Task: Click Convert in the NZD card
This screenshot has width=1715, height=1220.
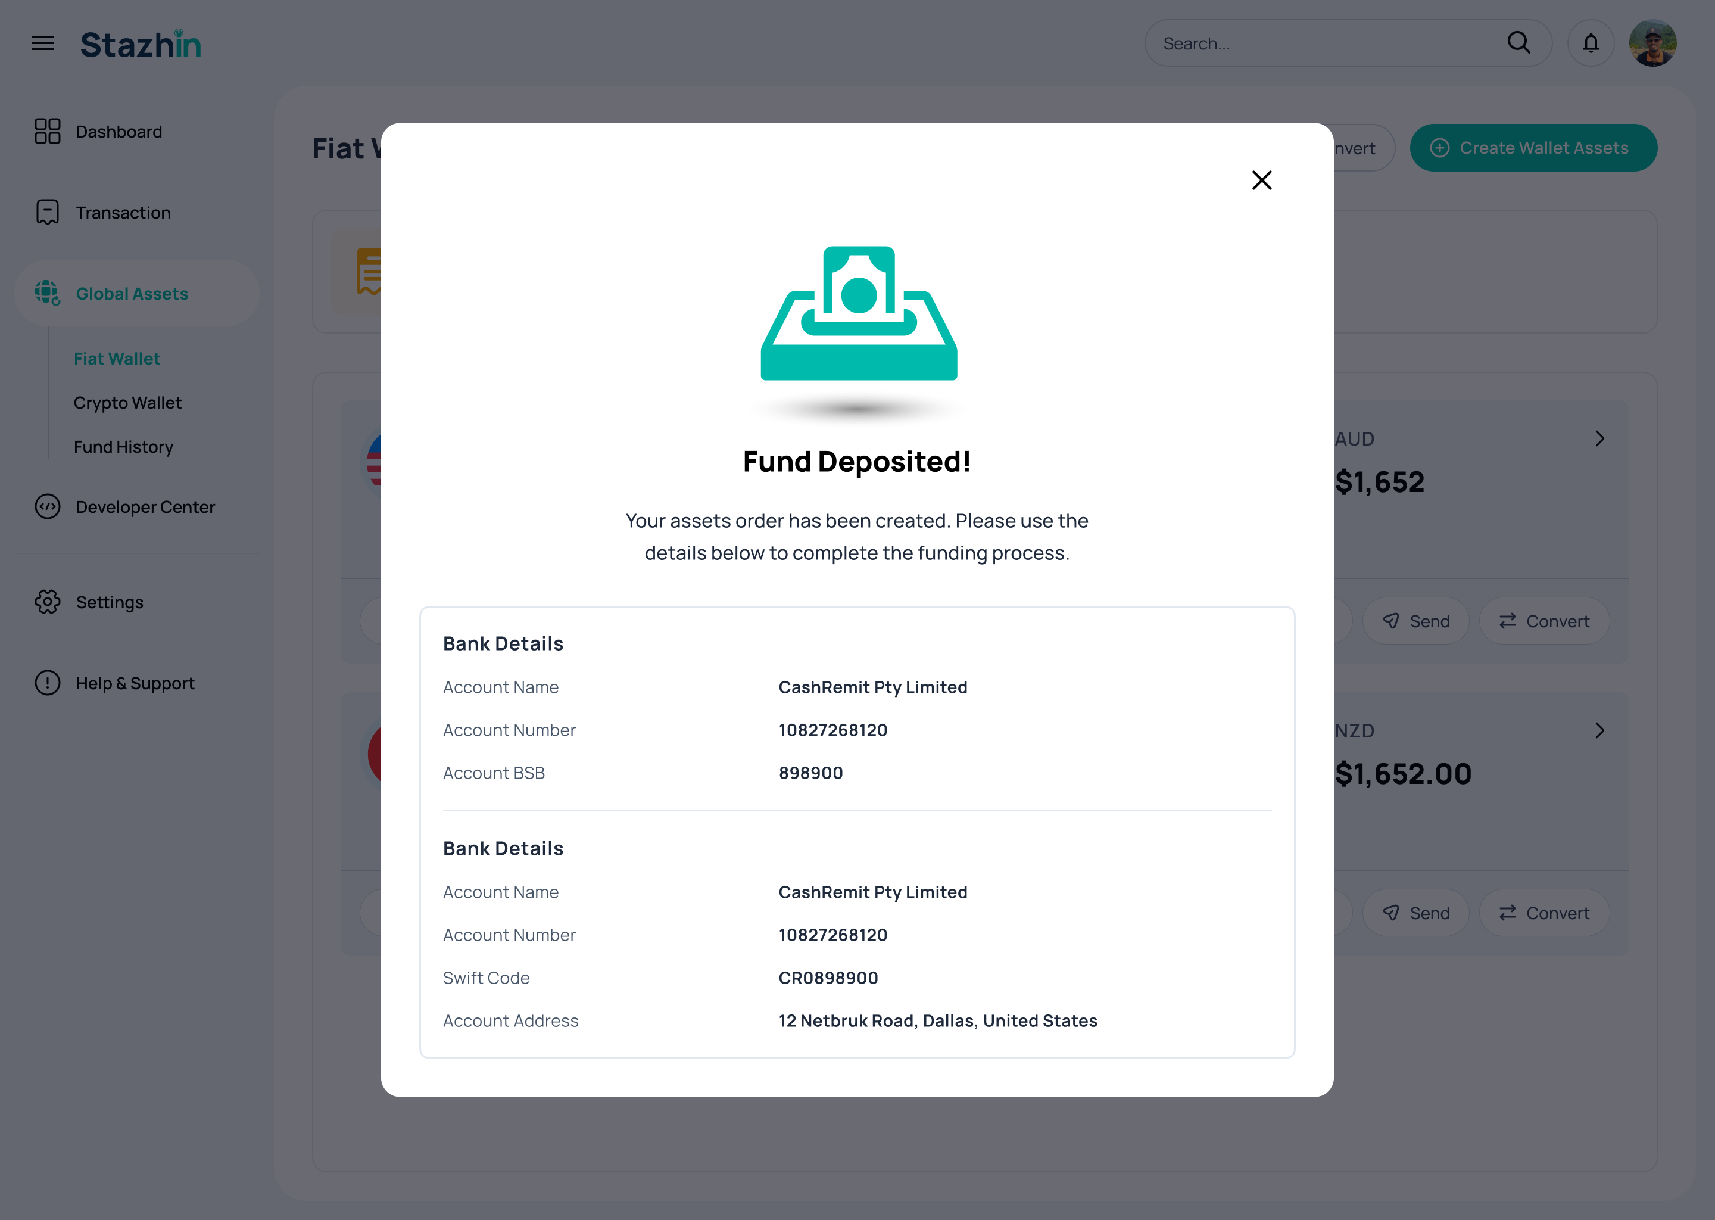Action: pos(1544,913)
